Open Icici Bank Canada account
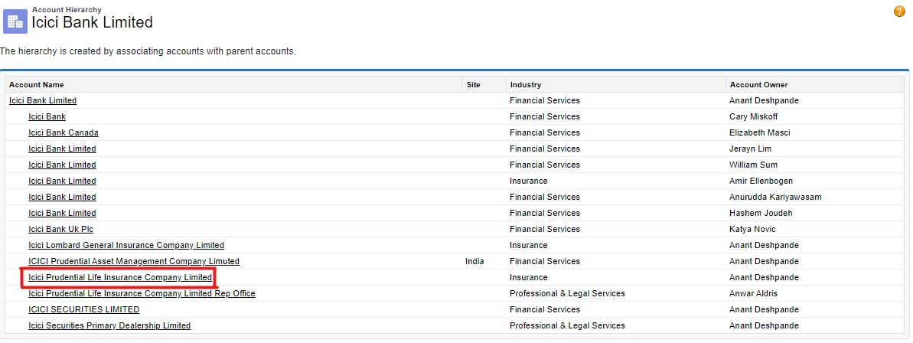Screen dimensions: 913x343 (x=64, y=132)
